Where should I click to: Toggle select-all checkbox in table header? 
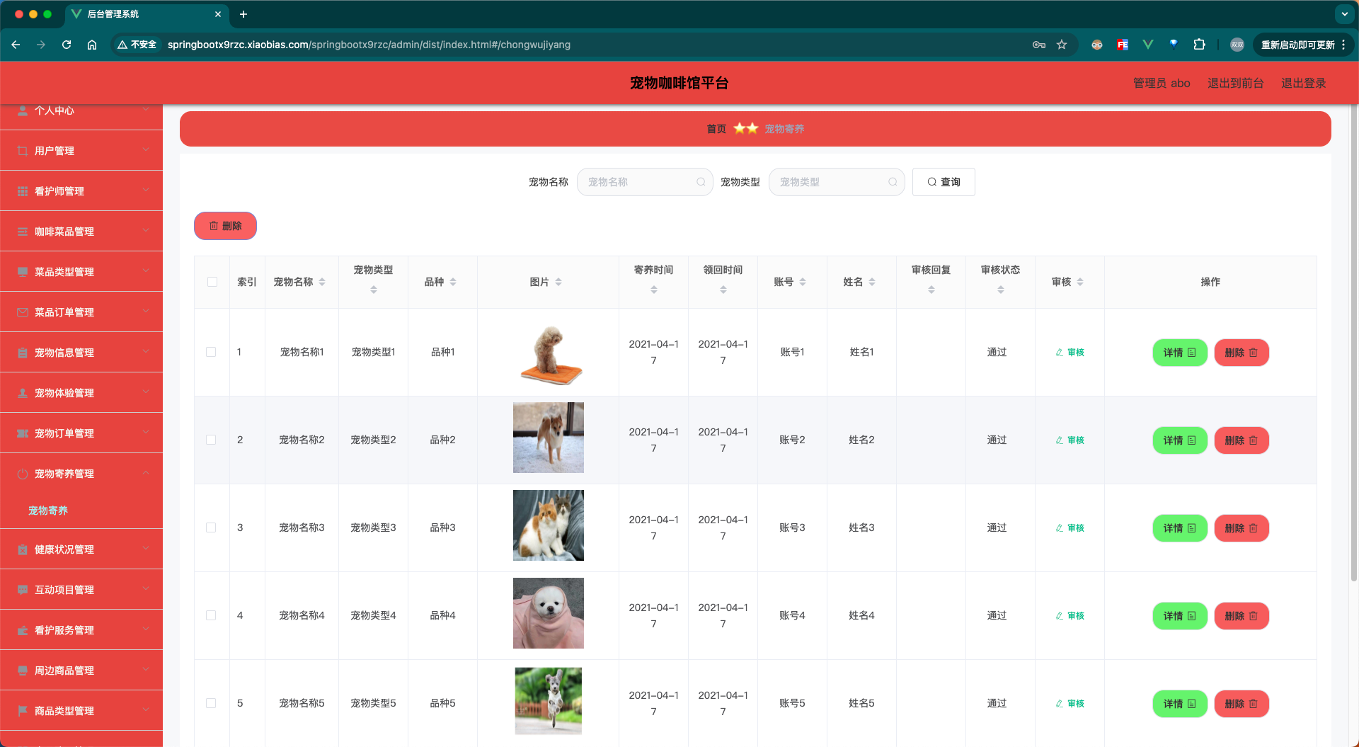point(212,282)
